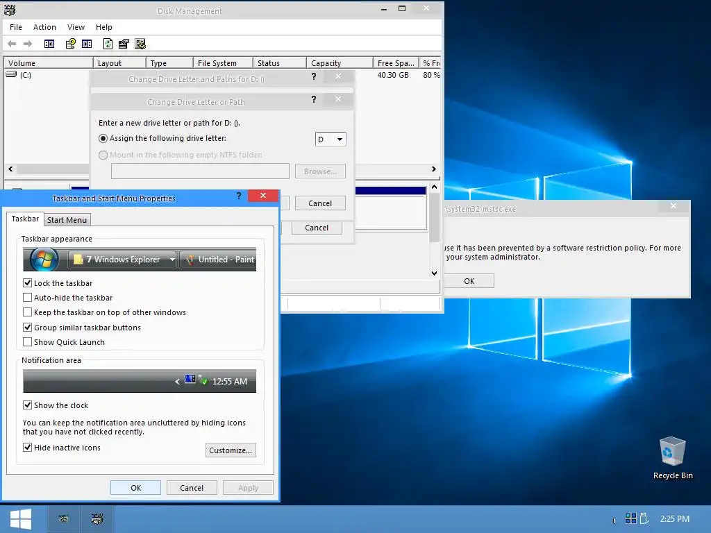The image size is (711, 533).
Task: Open help in Change Drive Letter and Paths for D:
Action: click(x=314, y=76)
